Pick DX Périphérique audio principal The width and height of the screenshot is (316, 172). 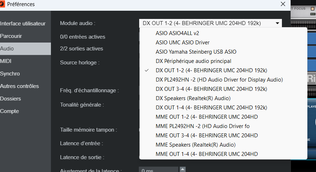[223, 61]
